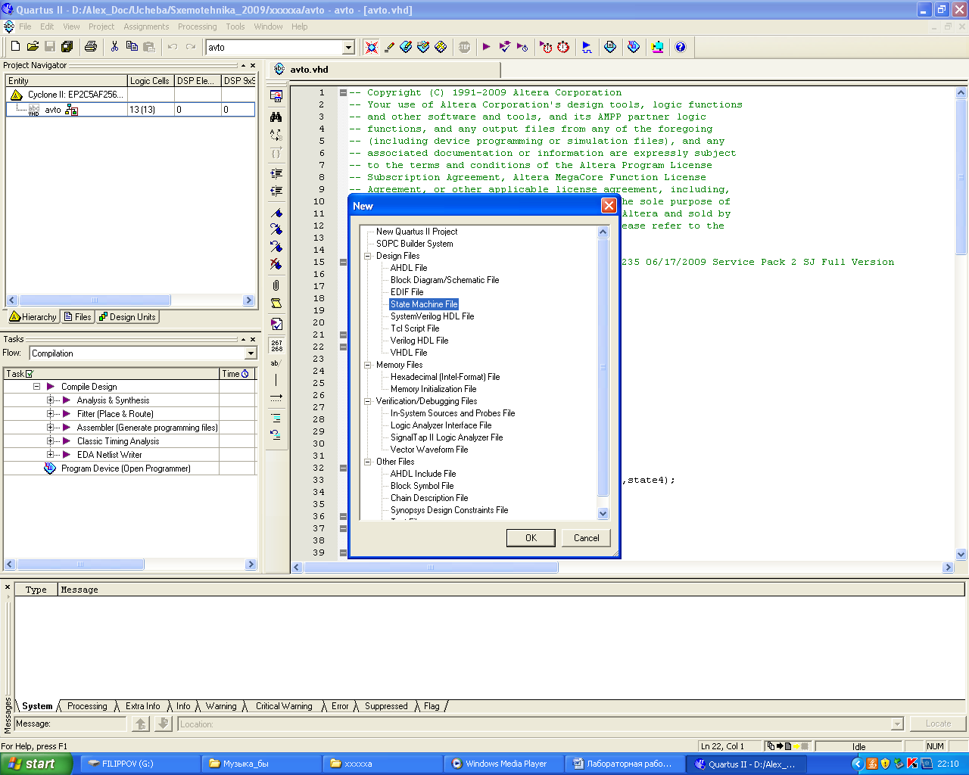Switch to the Files tab in Project Navigator

(x=78, y=317)
